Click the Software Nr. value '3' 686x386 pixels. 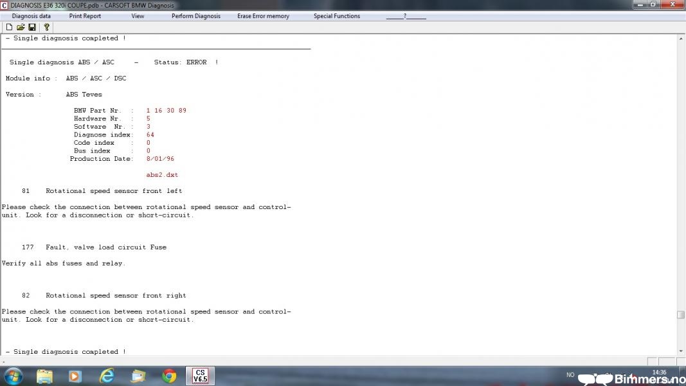[x=149, y=127]
